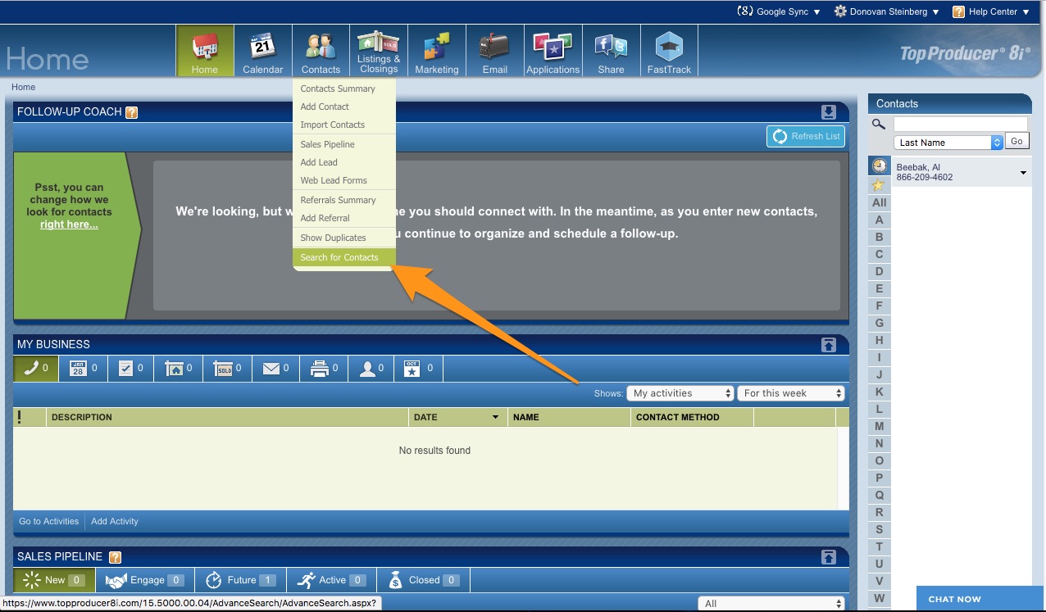Image resolution: width=1046 pixels, height=612 pixels.
Task: Choose Add Contact from the menu
Action: point(325,107)
